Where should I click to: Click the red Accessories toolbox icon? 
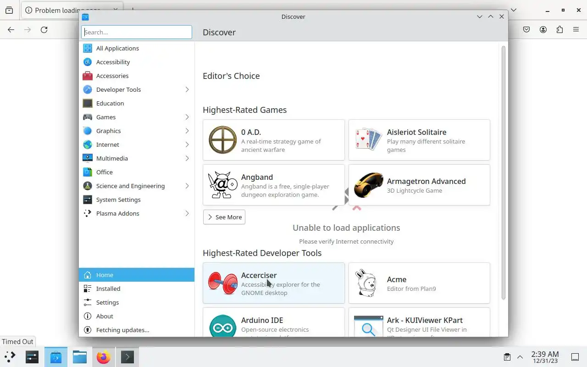point(88,76)
